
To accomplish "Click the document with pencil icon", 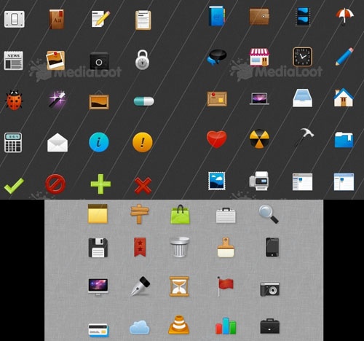I will coord(100,19).
